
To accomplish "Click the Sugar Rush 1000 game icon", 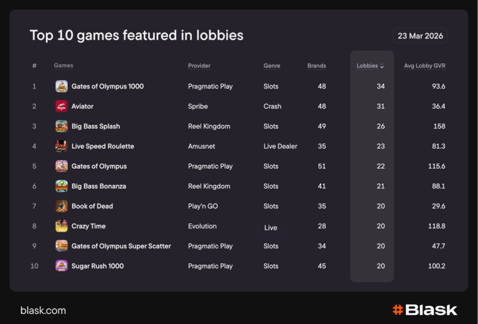I will 62,266.
